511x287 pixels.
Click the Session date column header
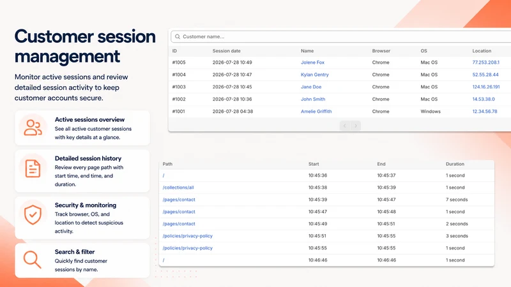227,51
